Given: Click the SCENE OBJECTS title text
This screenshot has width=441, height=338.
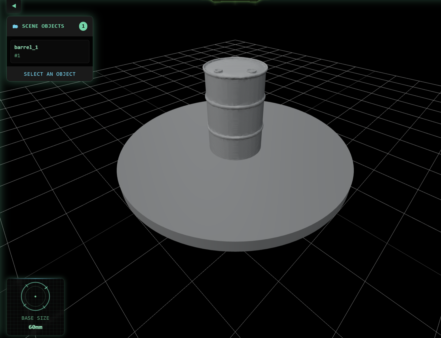Looking at the screenshot, I should (x=43, y=26).
